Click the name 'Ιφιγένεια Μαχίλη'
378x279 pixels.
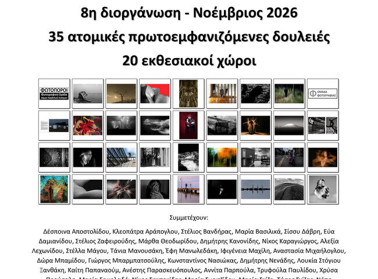coord(245,251)
